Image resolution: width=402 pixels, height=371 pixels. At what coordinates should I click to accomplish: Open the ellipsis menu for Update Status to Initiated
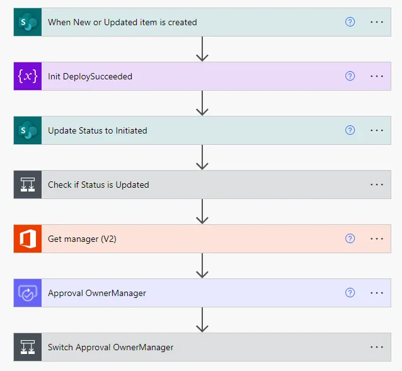pos(377,130)
